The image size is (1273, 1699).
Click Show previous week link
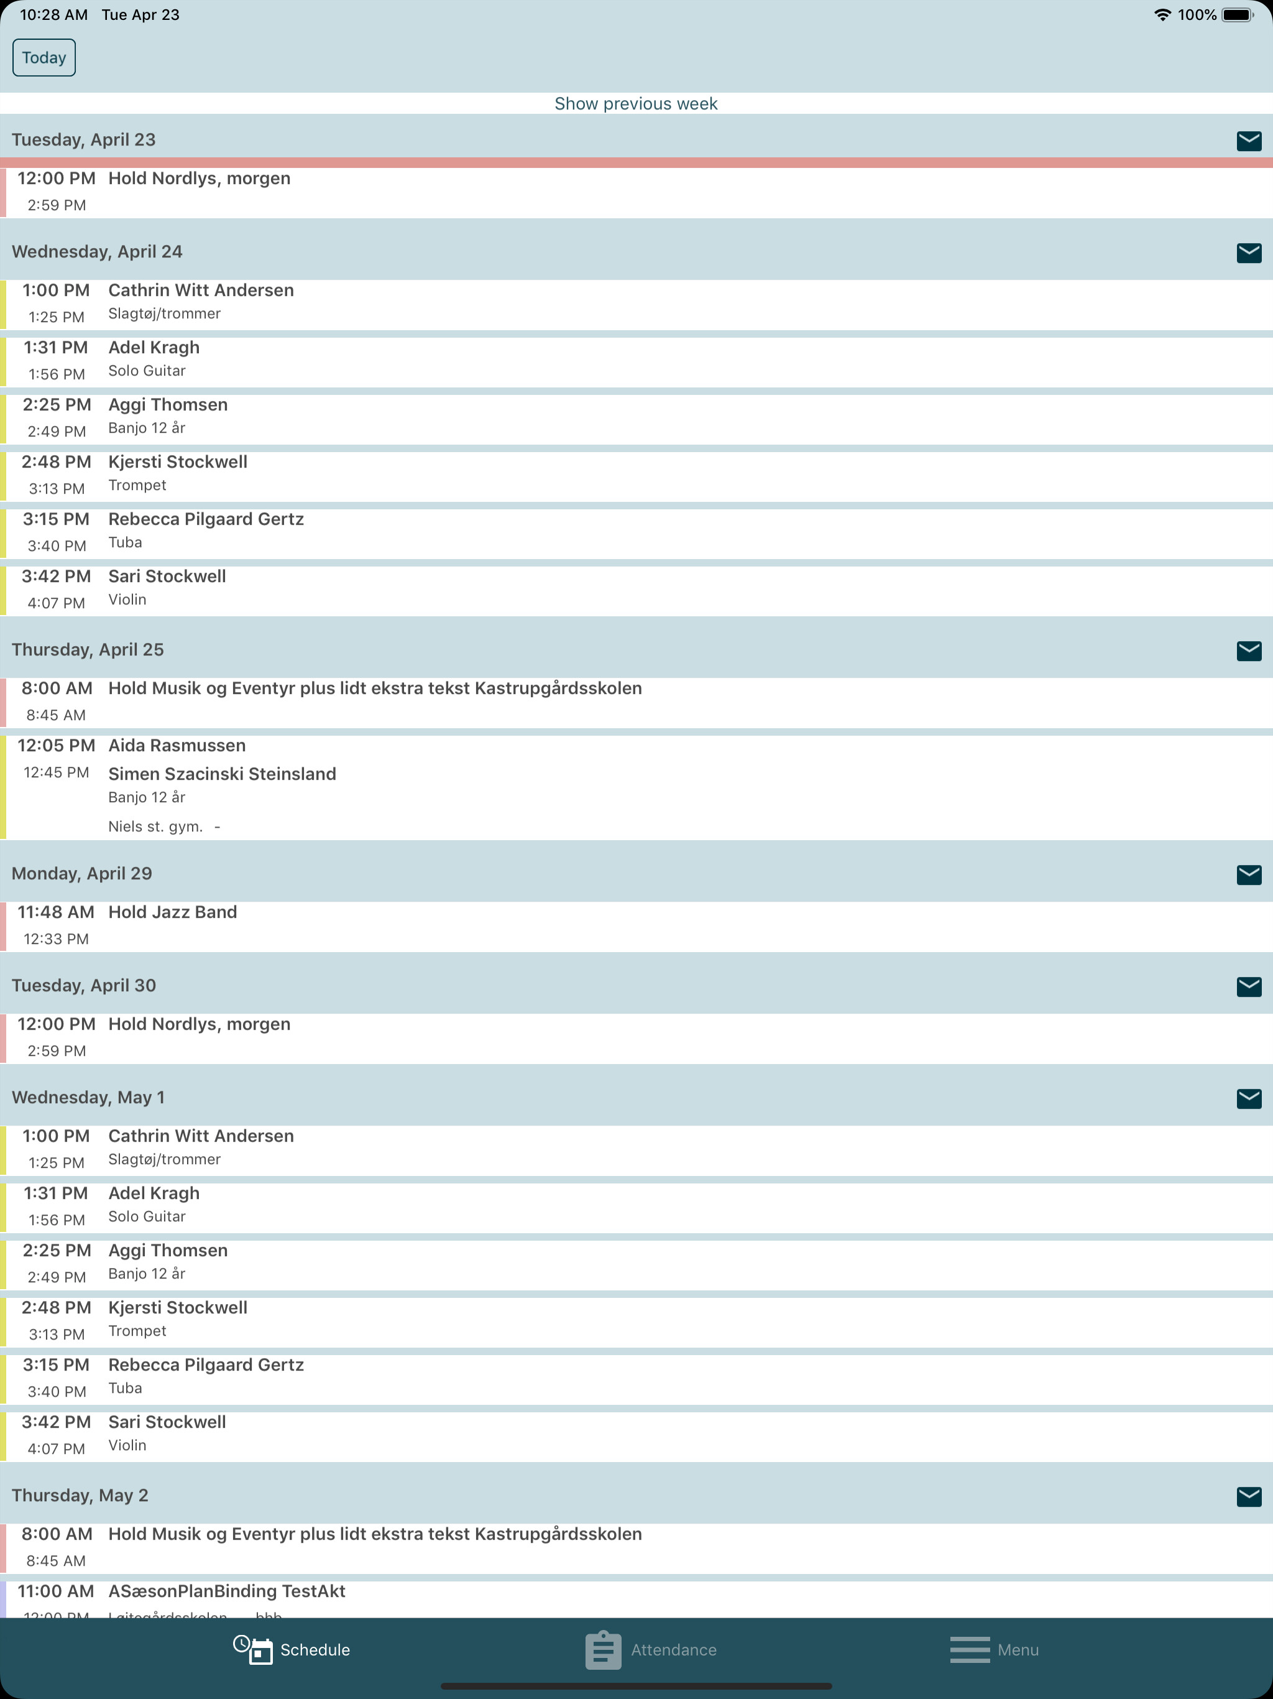[x=636, y=104]
